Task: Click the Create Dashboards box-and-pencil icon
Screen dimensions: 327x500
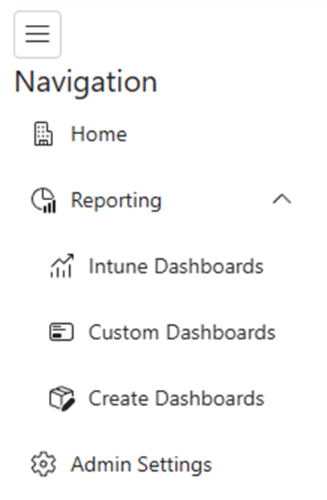Action: click(x=62, y=399)
